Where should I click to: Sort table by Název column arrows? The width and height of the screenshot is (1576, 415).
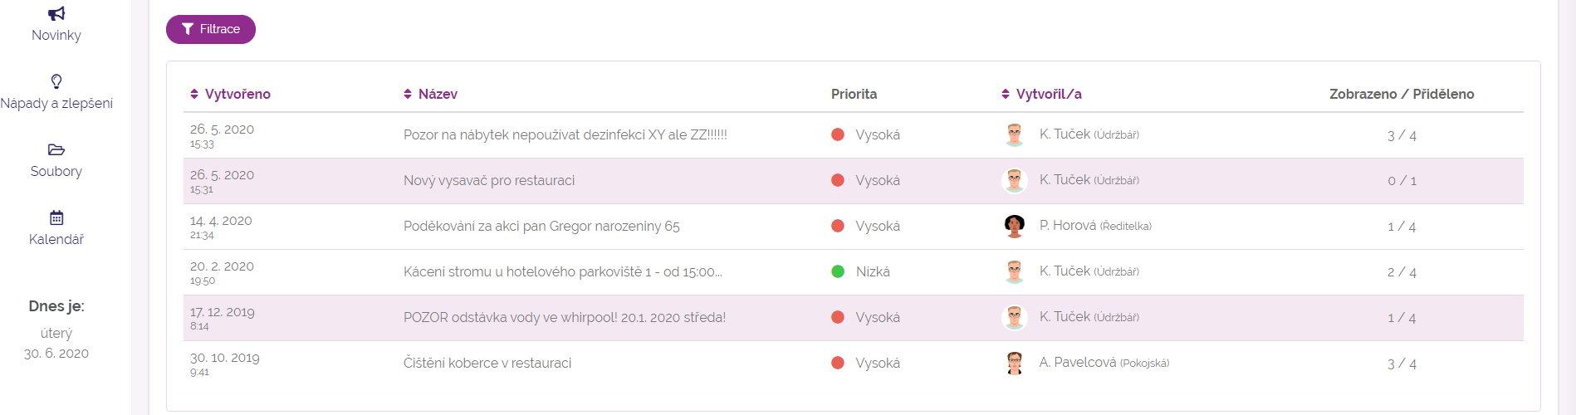(x=408, y=94)
